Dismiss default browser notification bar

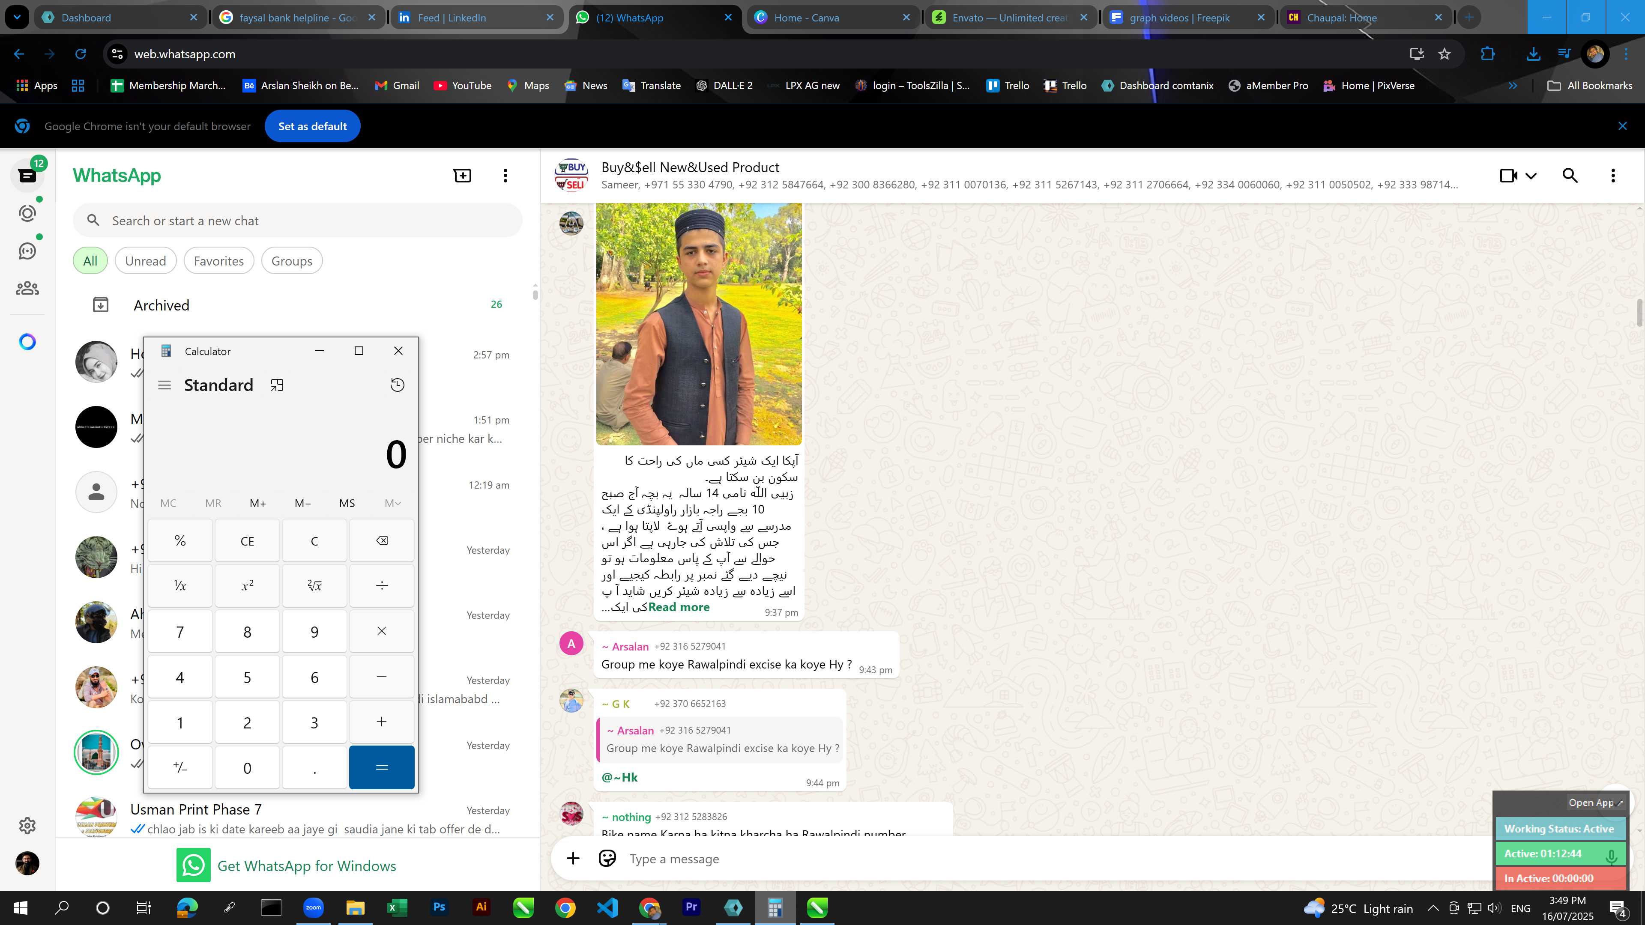[x=1623, y=126]
